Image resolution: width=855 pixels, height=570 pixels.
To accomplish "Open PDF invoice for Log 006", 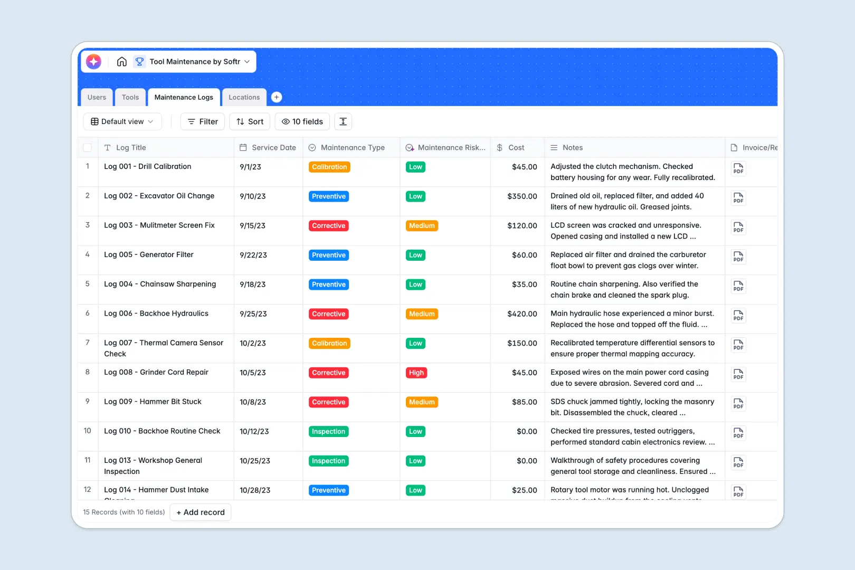I will click(x=738, y=316).
